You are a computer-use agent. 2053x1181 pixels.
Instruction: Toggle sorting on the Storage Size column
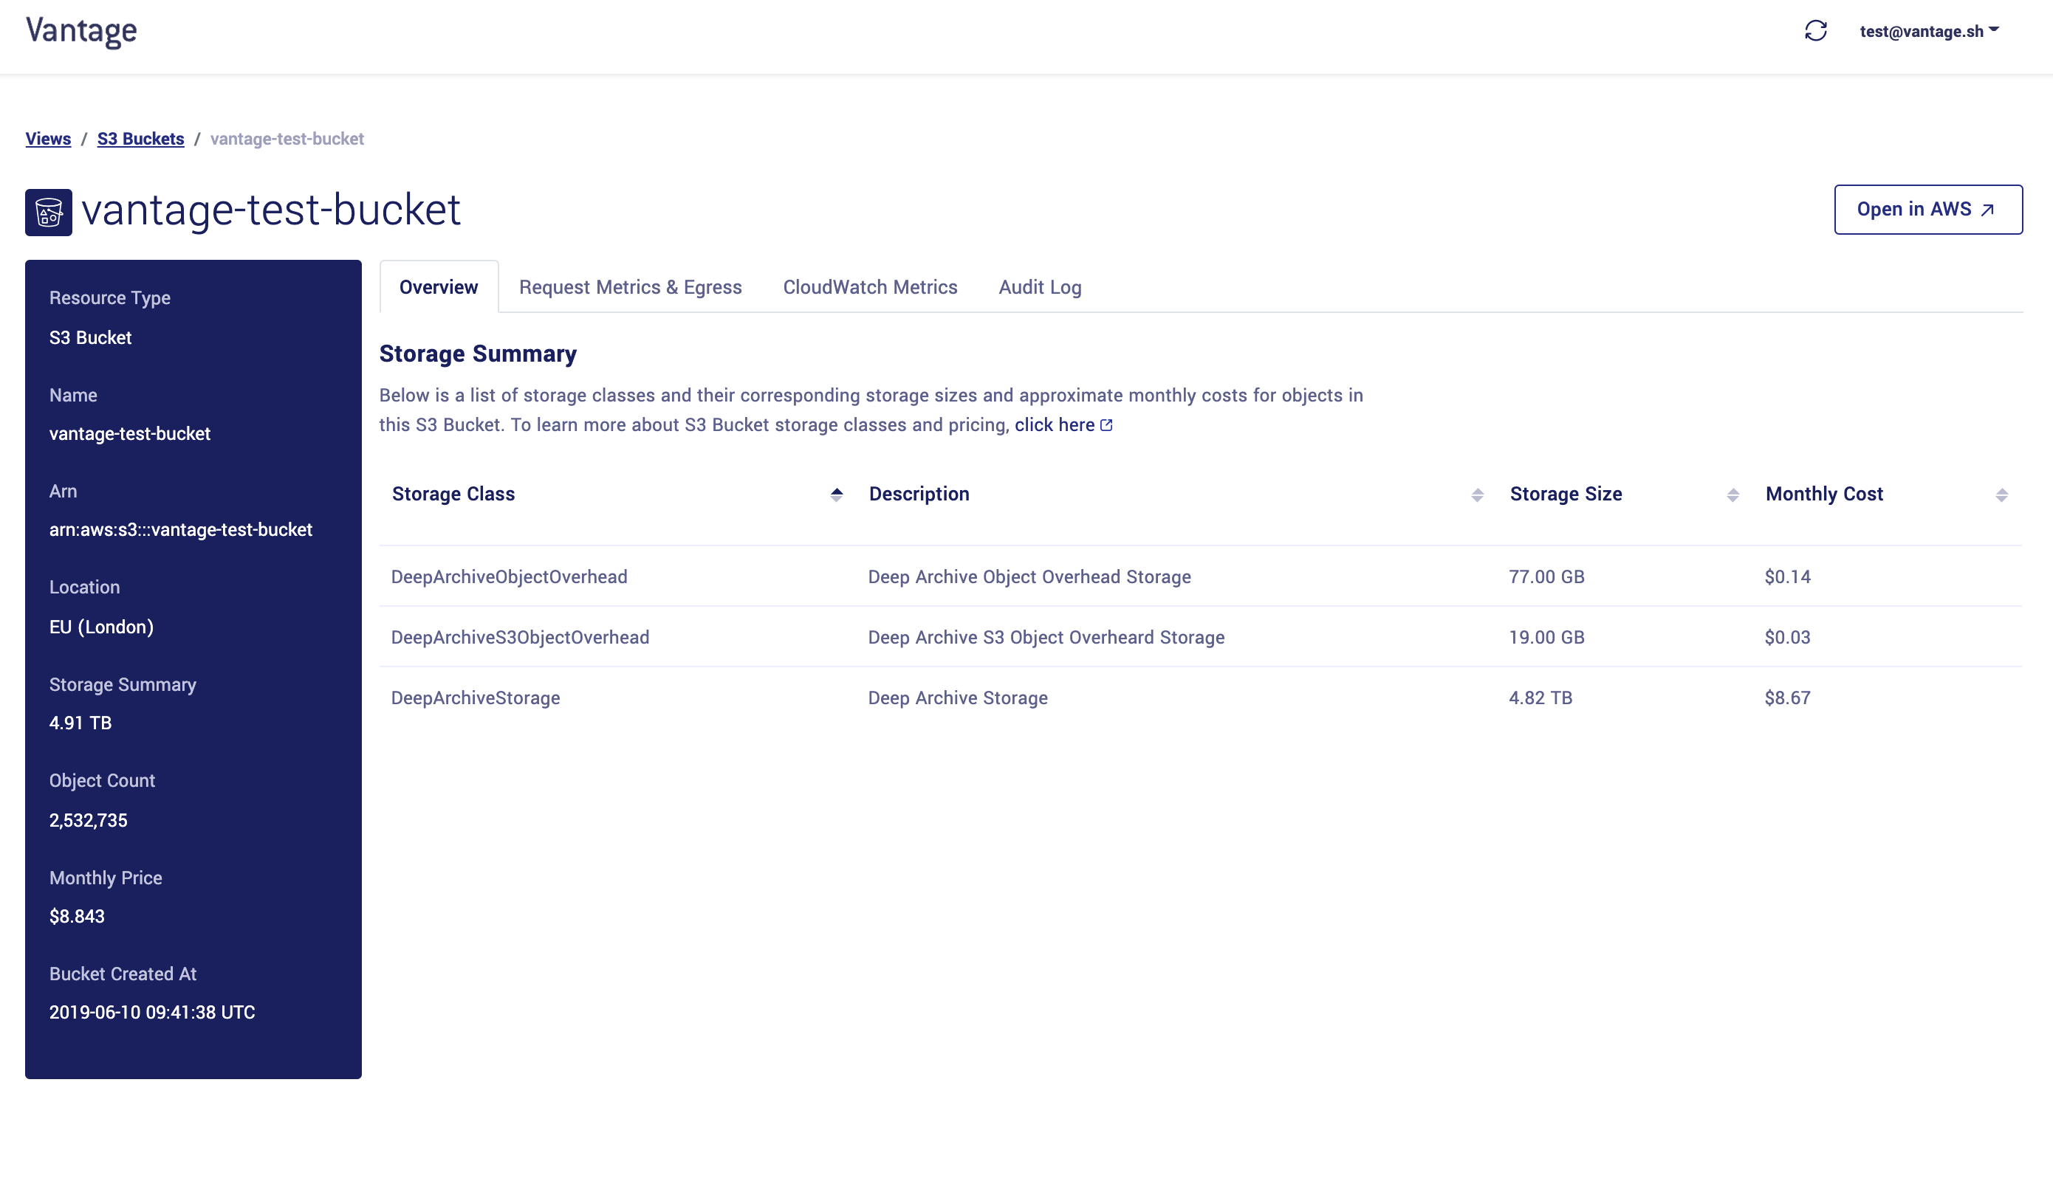click(1734, 494)
